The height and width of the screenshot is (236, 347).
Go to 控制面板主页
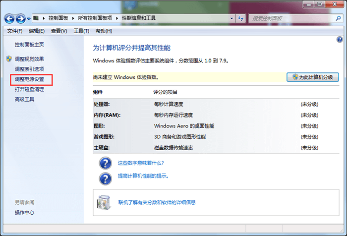point(29,45)
